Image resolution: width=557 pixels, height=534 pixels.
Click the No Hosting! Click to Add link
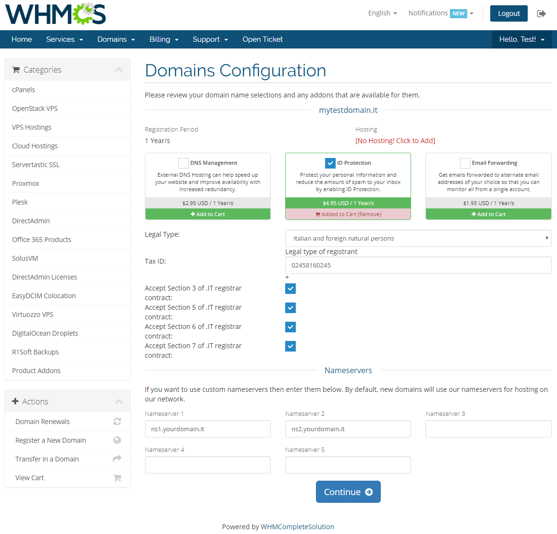pyautogui.click(x=394, y=140)
